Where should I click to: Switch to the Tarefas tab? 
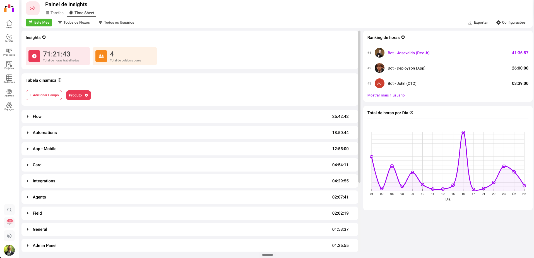(55, 13)
